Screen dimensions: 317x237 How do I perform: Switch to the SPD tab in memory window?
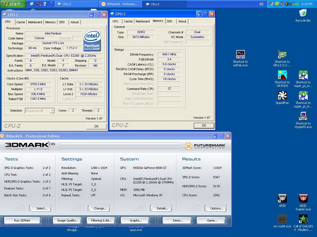pyautogui.click(x=169, y=21)
